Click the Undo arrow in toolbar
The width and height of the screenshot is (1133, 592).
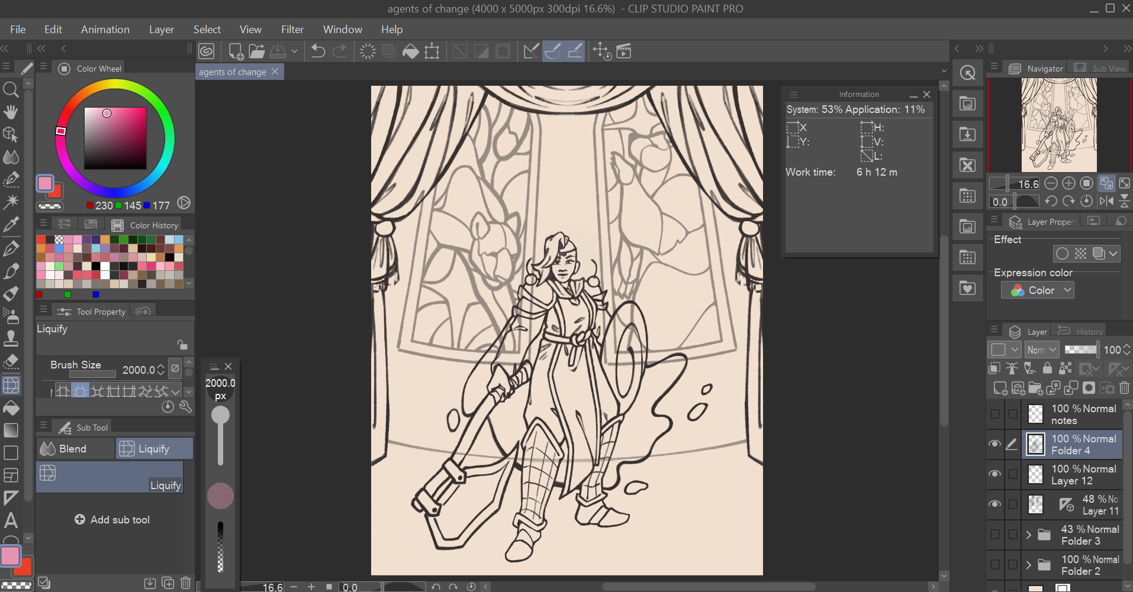tap(318, 51)
